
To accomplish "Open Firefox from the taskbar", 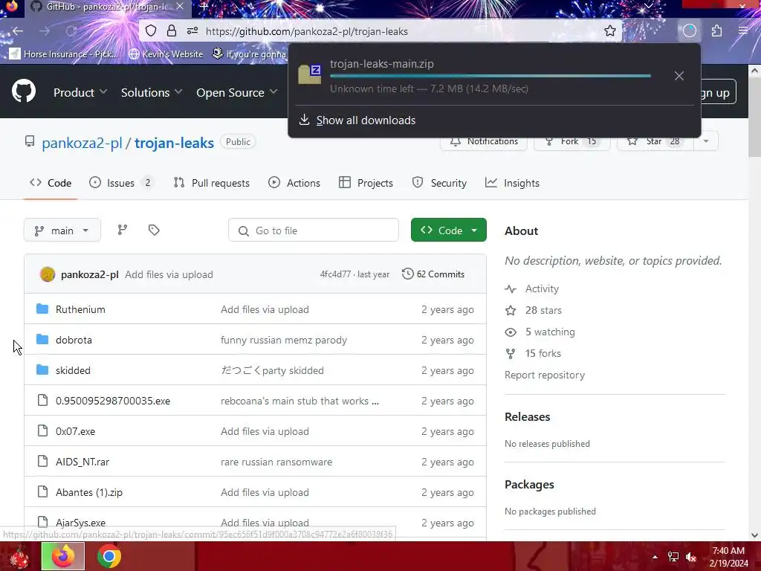I will click(63, 556).
